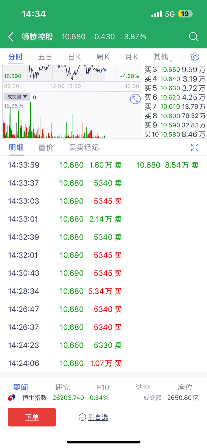Tap fullscreen icon for trade details

click(x=195, y=147)
